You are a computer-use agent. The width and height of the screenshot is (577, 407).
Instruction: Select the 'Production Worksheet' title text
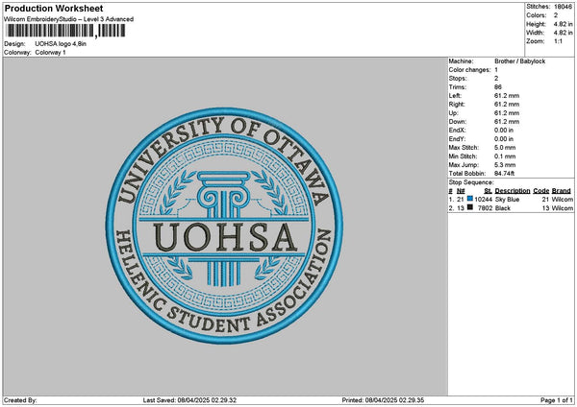coord(54,8)
